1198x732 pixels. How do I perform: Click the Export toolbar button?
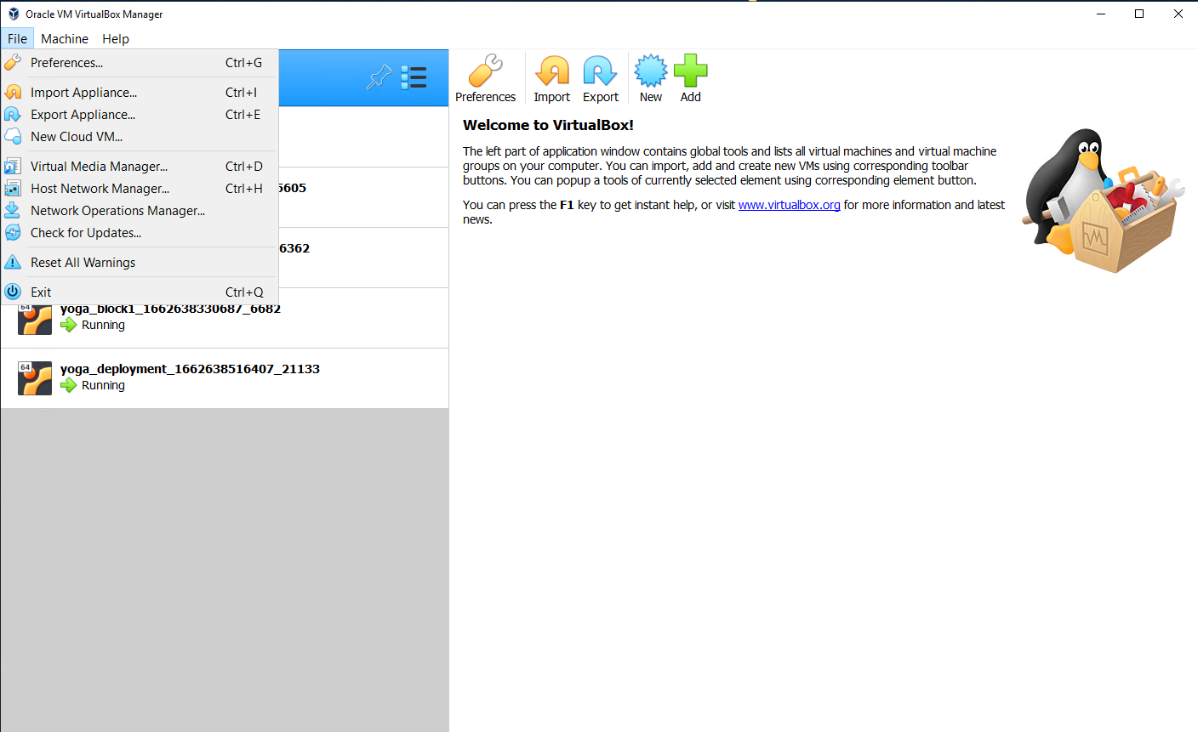point(601,79)
